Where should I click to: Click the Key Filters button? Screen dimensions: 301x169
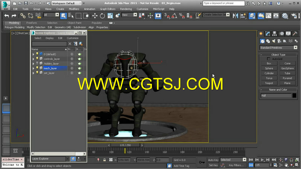(x=236, y=165)
